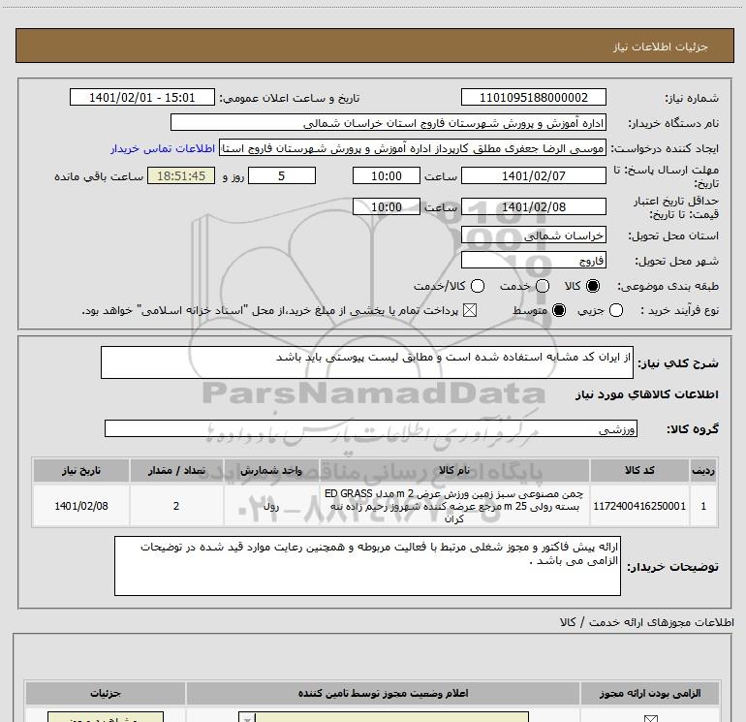
Task: Click the جزئیات اطلاعات نیاز page title
Action: pos(661,47)
